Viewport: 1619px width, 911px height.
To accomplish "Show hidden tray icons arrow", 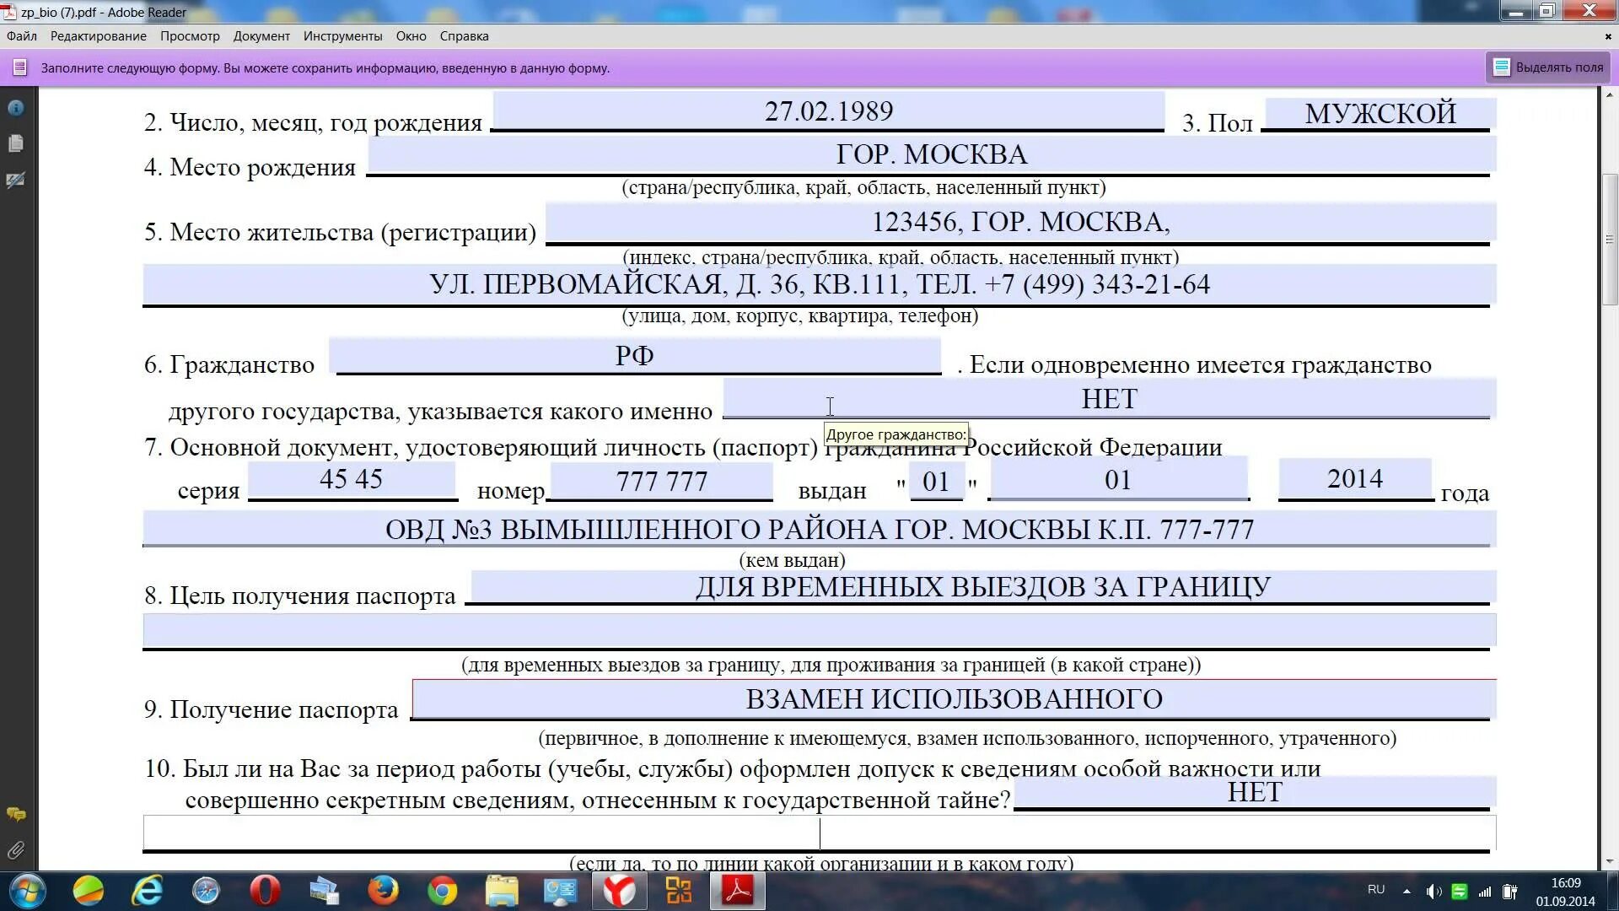I will (x=1407, y=891).
